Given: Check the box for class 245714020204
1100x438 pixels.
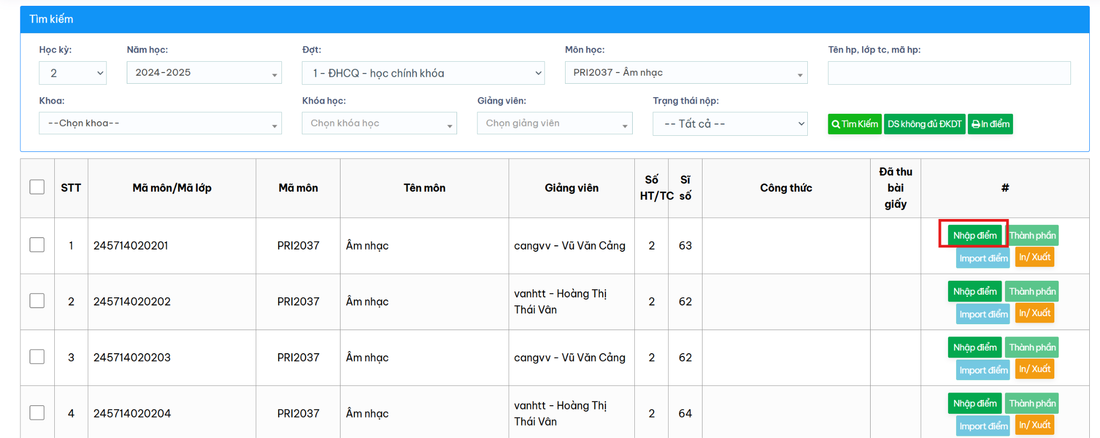Looking at the screenshot, I should 37,413.
